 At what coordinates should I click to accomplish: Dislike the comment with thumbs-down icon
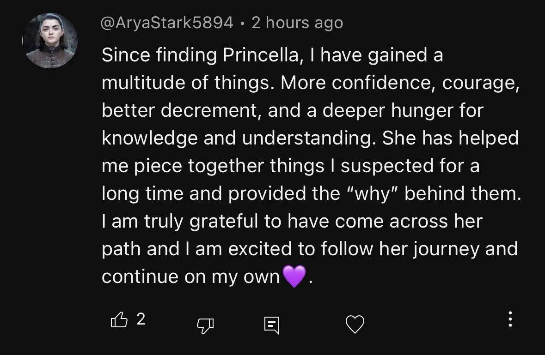tap(205, 326)
